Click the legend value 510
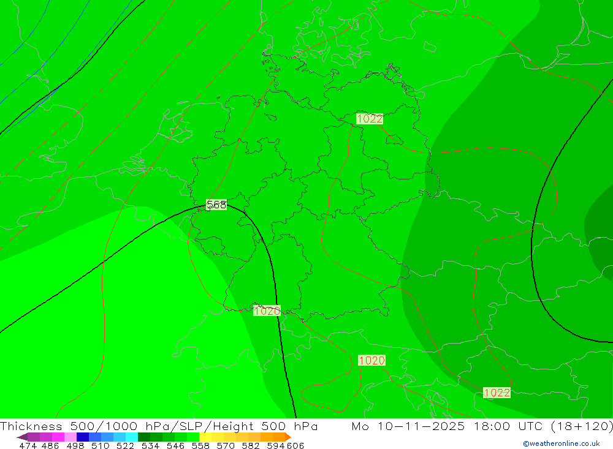 (x=101, y=445)
